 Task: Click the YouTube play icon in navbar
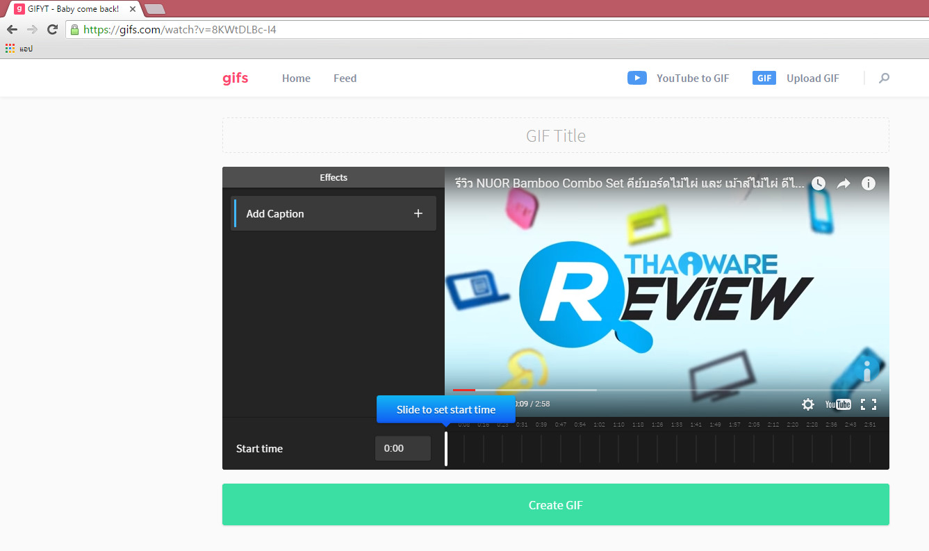(x=636, y=78)
